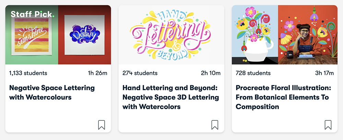
Task: Click the 1h 26m duration label
Action: coord(97,73)
